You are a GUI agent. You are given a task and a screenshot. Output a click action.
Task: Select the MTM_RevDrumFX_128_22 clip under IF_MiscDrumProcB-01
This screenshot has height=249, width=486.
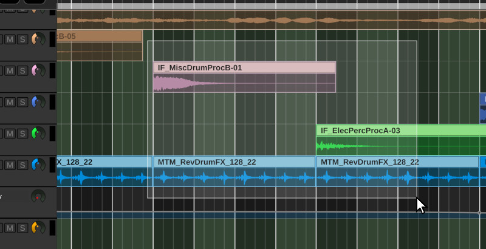click(x=234, y=171)
